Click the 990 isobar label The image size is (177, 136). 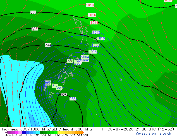tap(59, 88)
